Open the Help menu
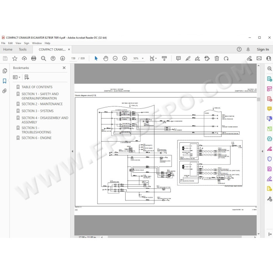 [x=47, y=43]
